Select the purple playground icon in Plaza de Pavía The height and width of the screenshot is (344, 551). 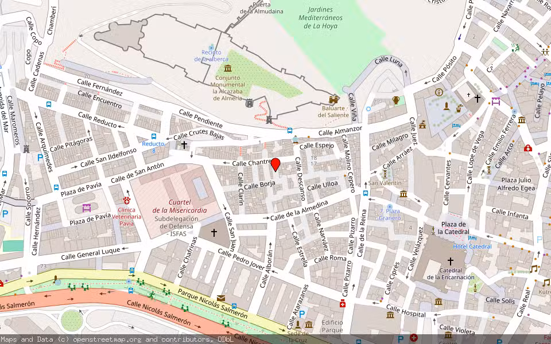[x=86, y=209]
